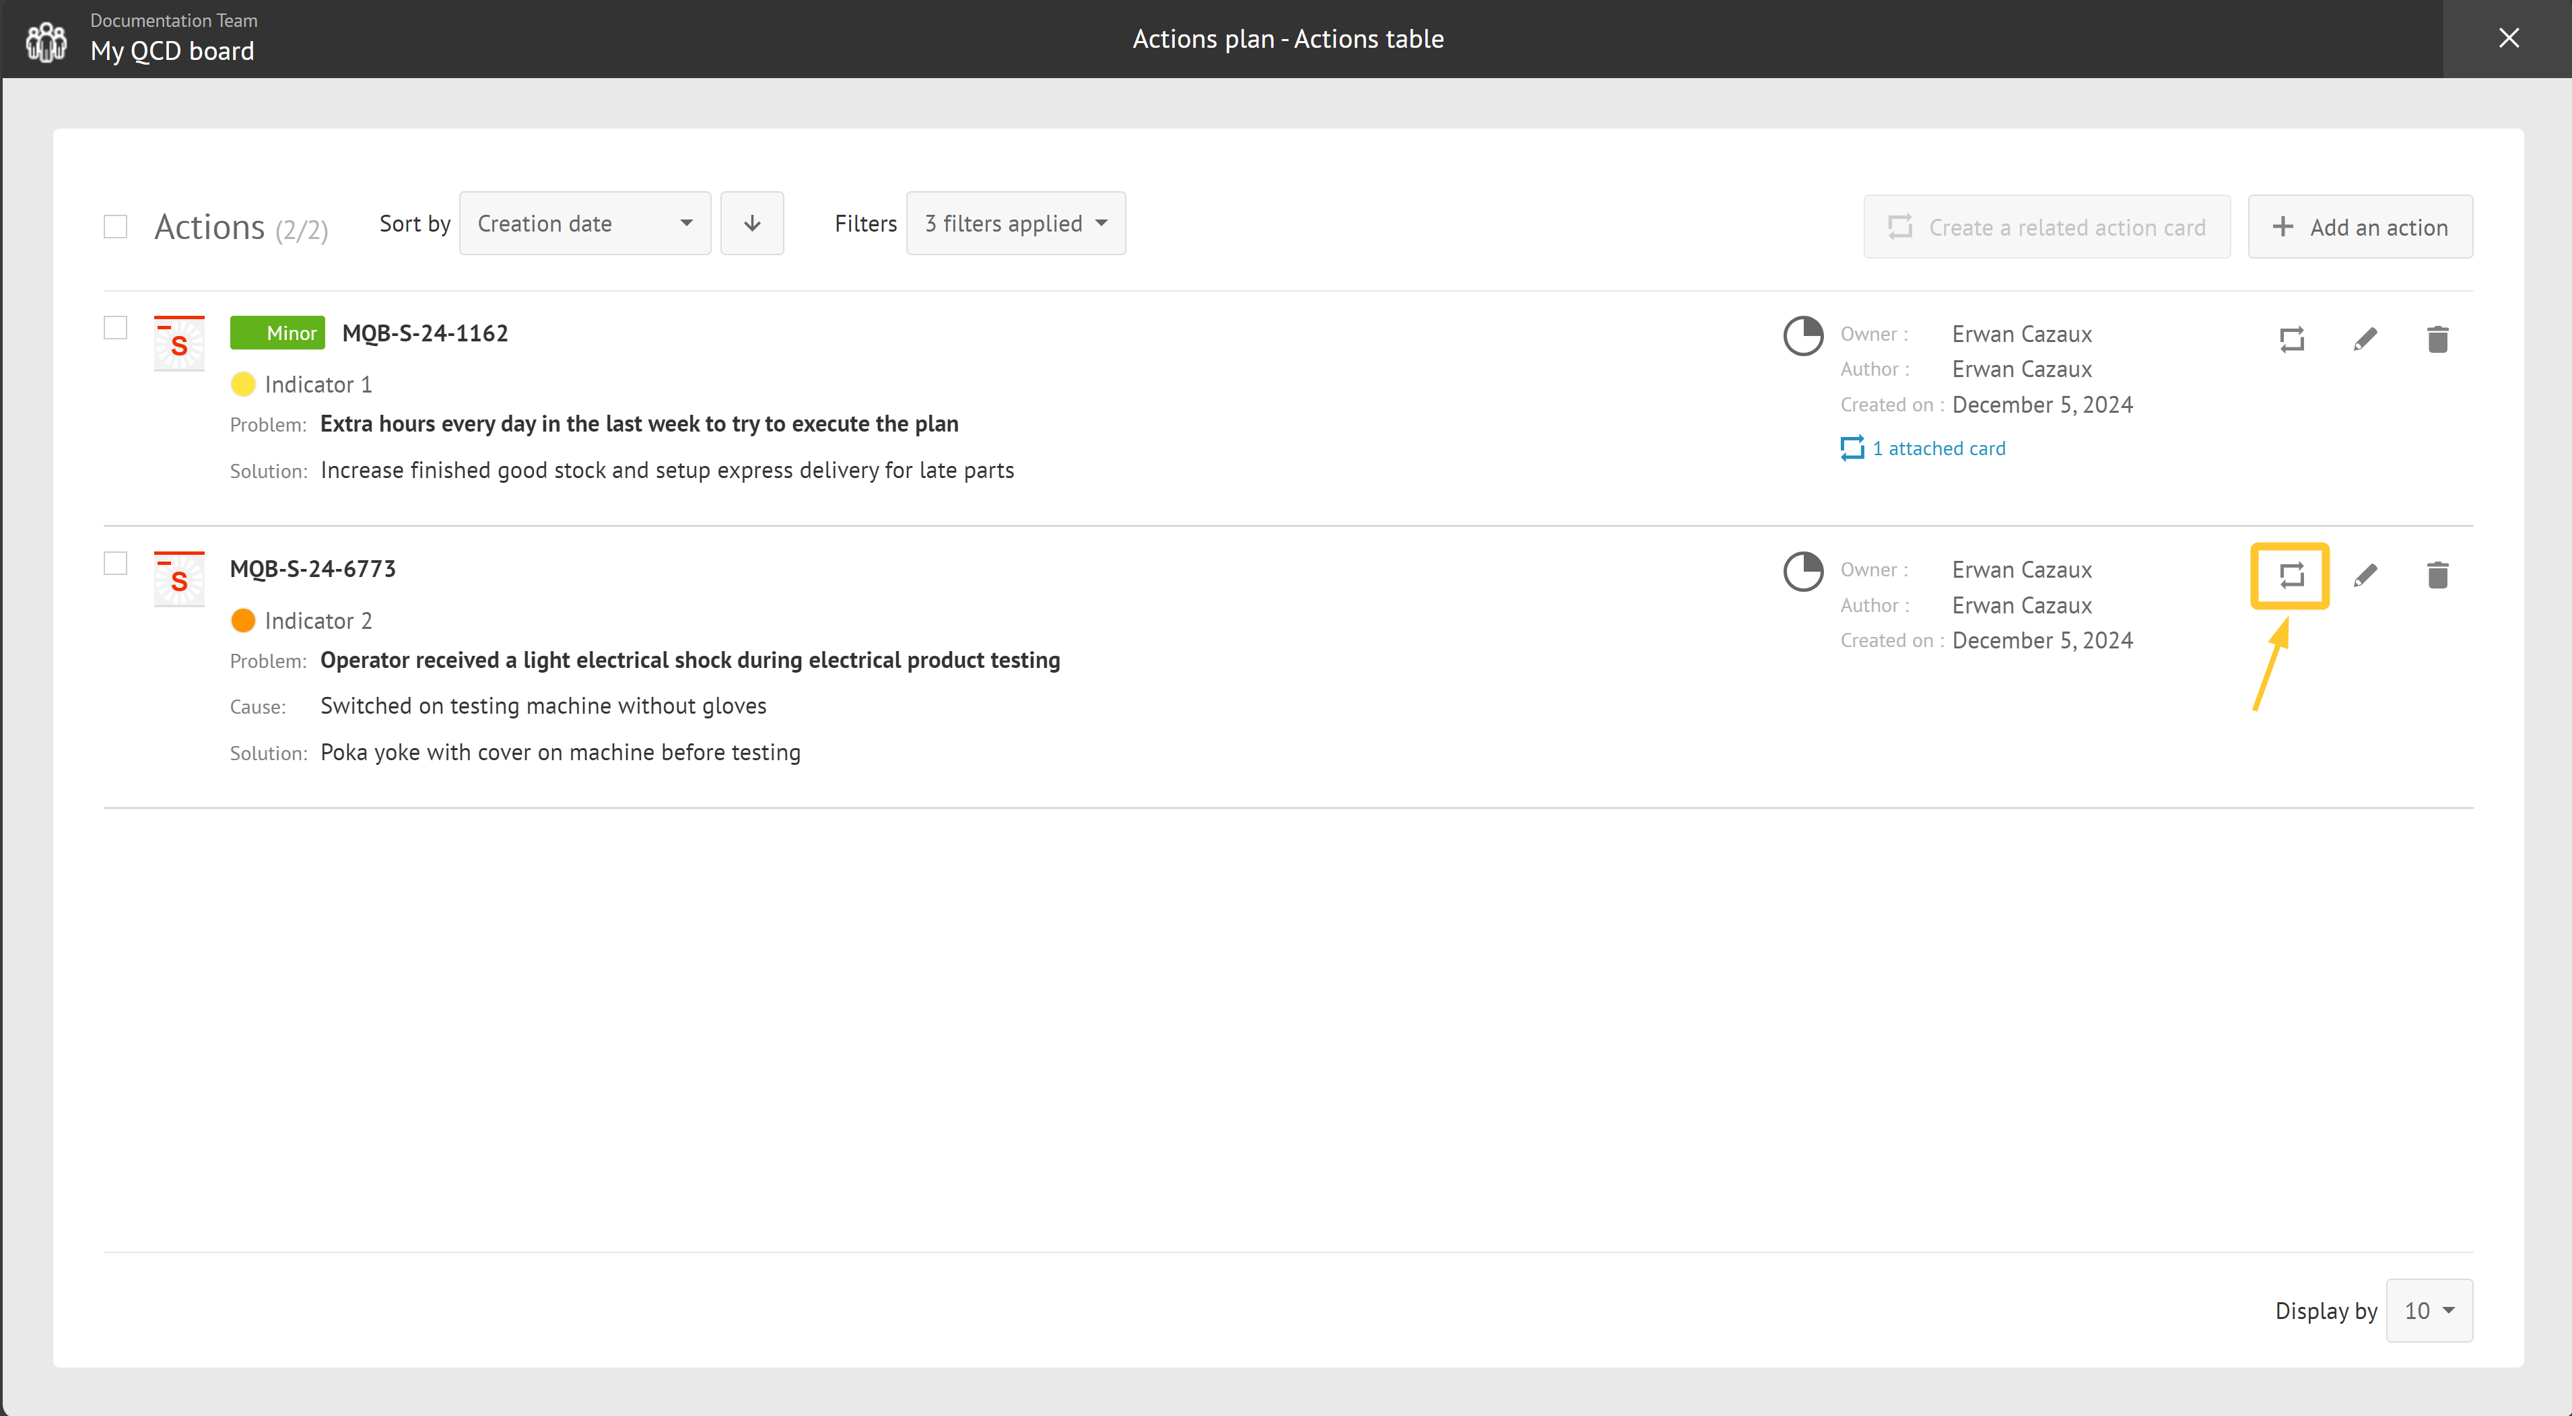Create related card for MQB-S-24-1162
The height and width of the screenshot is (1416, 2572).
pos(2291,339)
